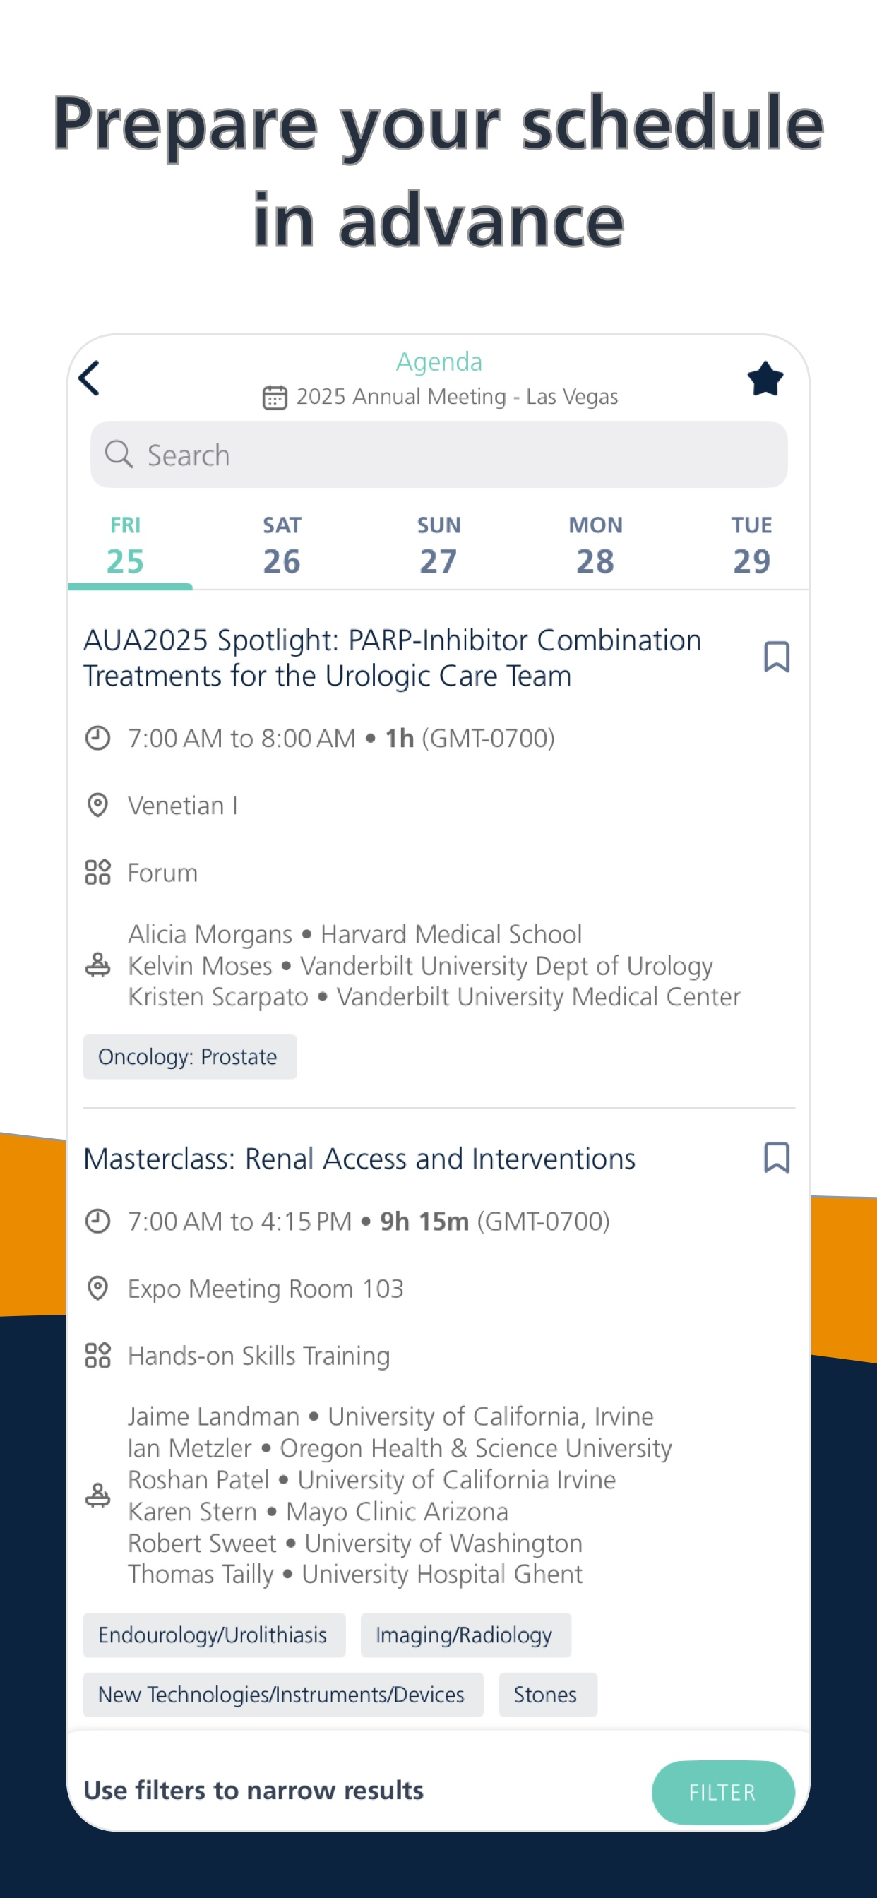Switch to the SUN 27 date tab
The image size is (877, 1898).
(x=438, y=545)
